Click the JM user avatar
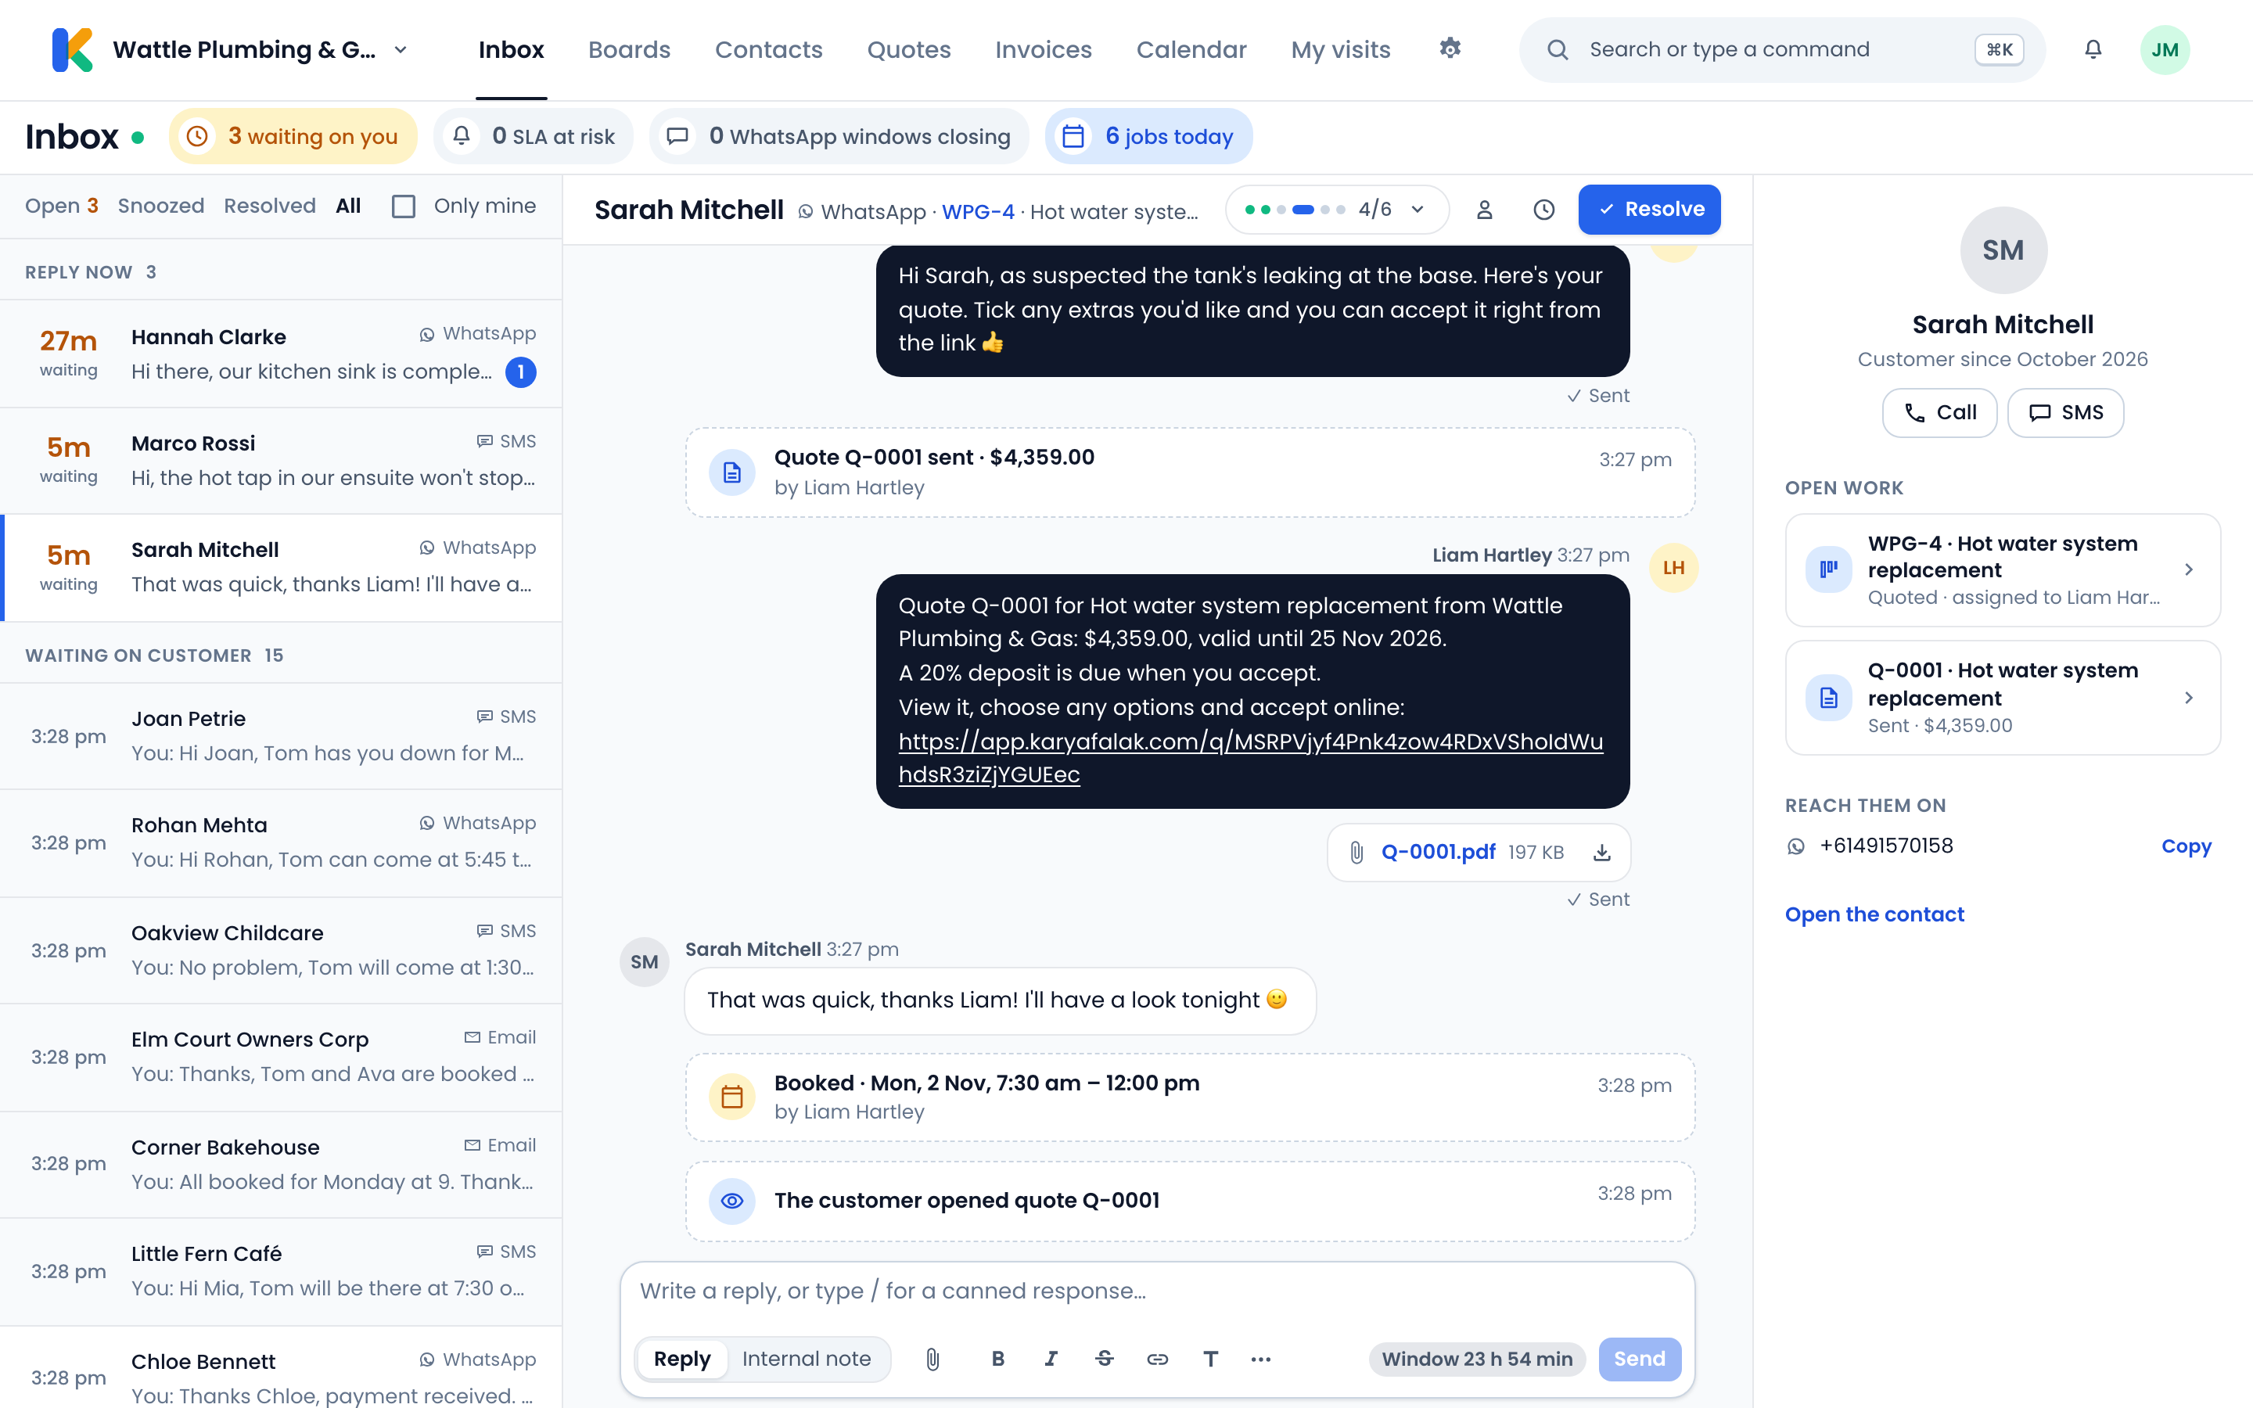 2165,49
